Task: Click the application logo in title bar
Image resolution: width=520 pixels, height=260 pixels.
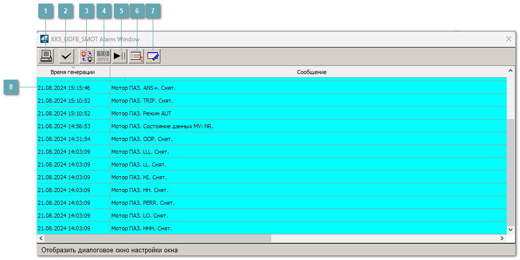Action: (x=44, y=39)
